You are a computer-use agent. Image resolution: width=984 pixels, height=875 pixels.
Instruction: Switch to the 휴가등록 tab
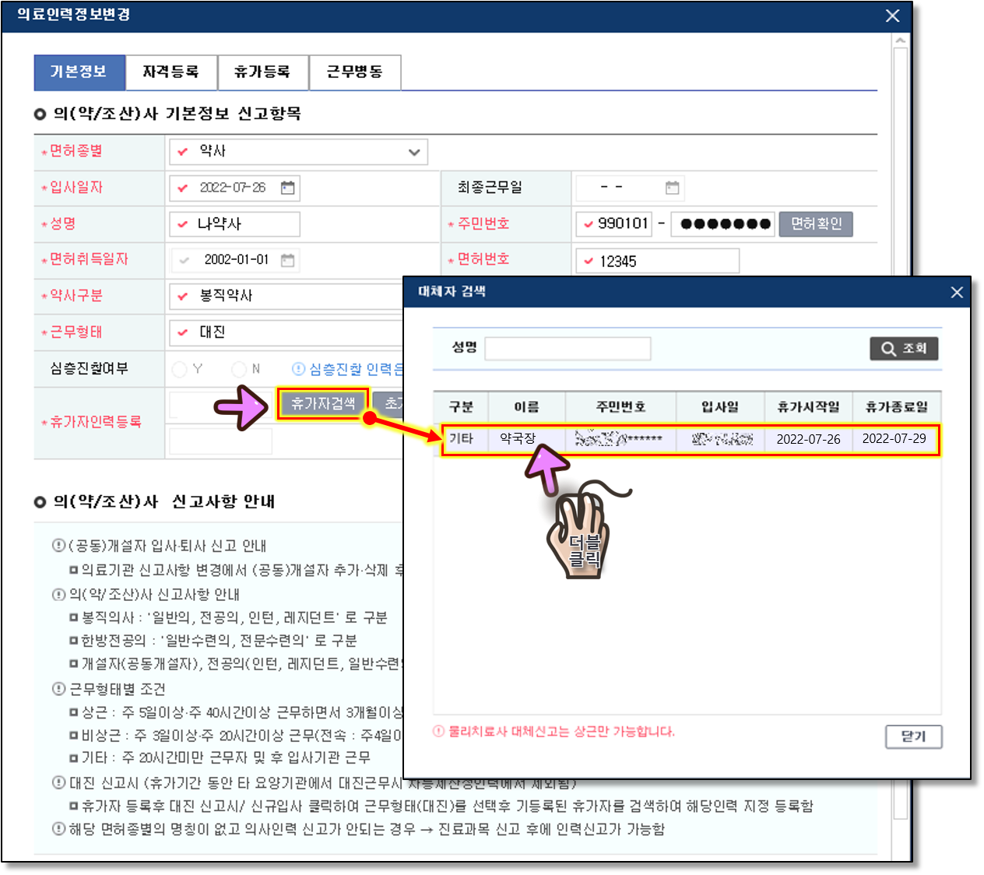click(x=262, y=72)
